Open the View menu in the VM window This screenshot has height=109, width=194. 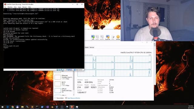pyautogui.click(x=15, y=7)
